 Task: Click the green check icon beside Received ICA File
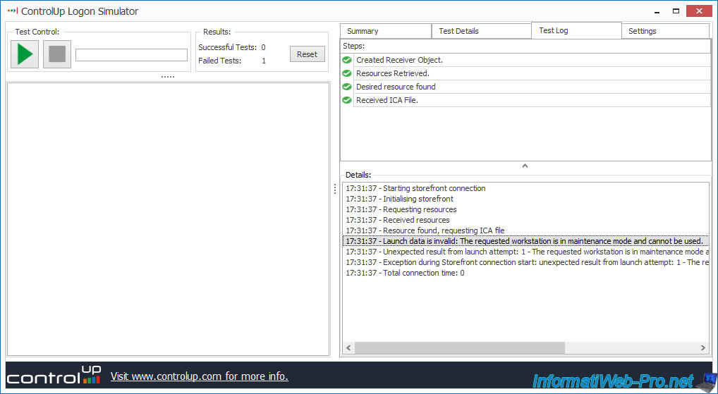point(347,100)
